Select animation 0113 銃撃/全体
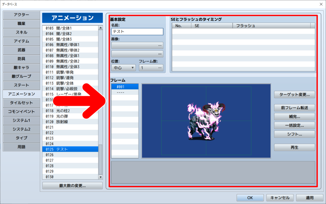Viewport: 326px width, 204px height. 70,83
